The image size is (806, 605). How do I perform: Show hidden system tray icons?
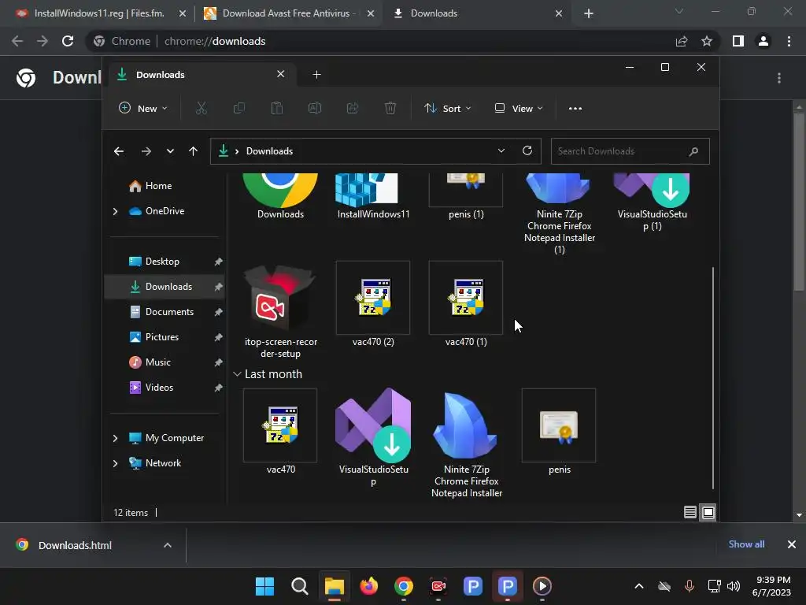tap(639, 586)
